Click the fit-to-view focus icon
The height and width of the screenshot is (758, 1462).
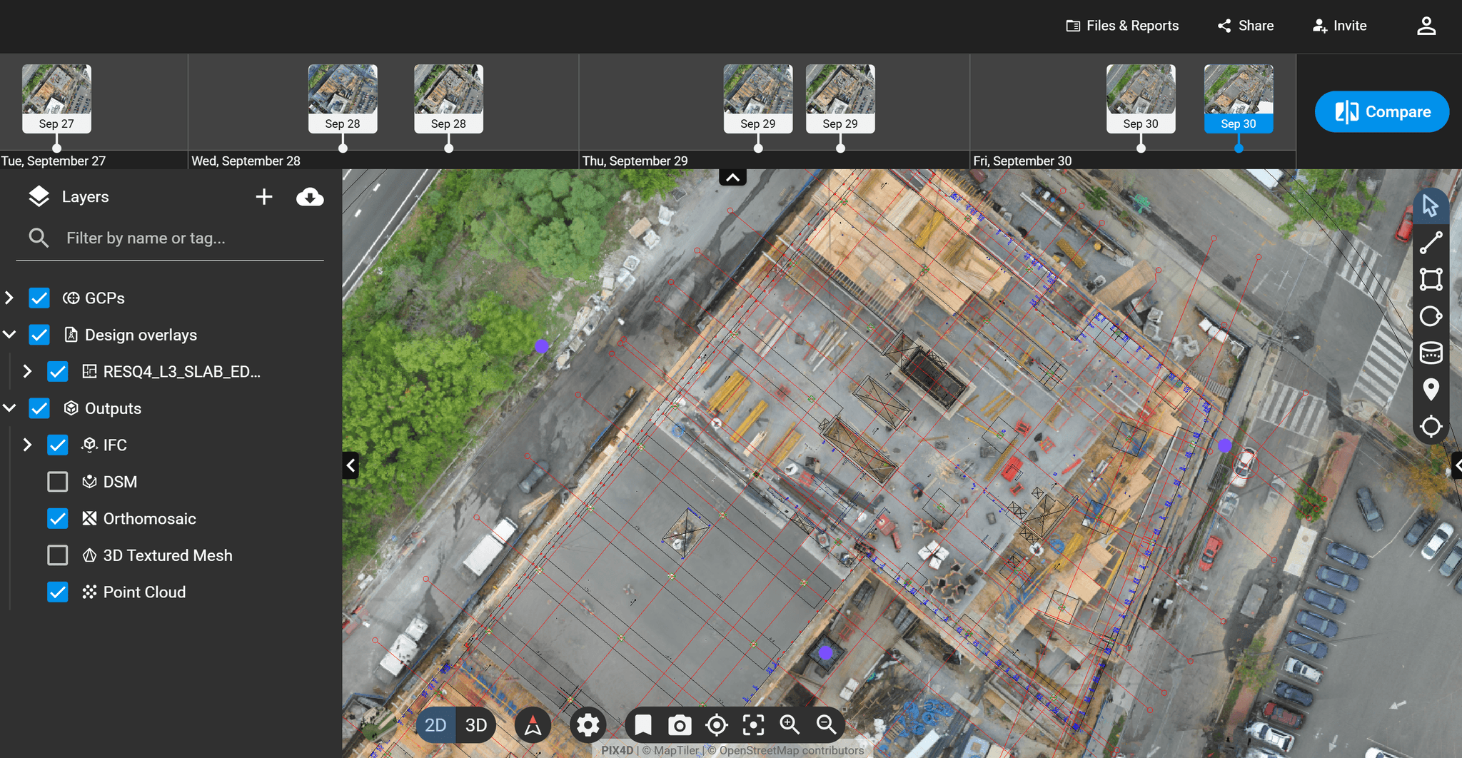[x=753, y=725]
